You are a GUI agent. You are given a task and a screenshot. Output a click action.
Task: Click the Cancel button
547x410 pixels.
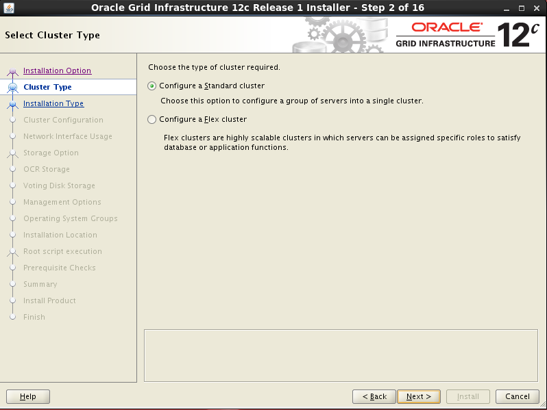pos(518,396)
